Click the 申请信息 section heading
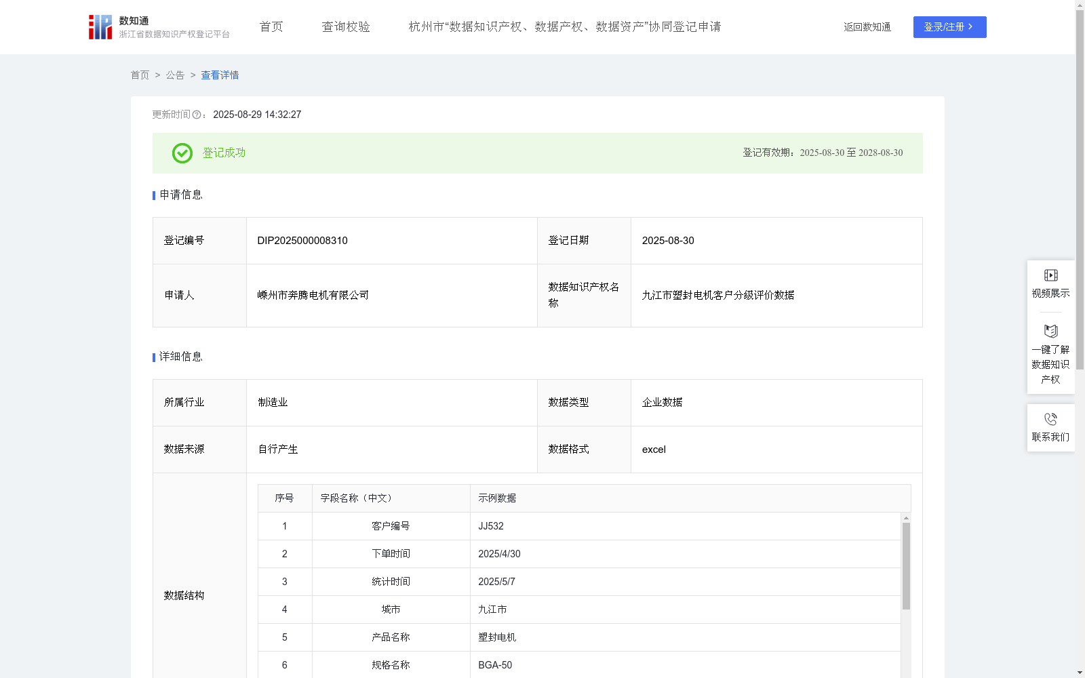The height and width of the screenshot is (678, 1085). (181, 195)
